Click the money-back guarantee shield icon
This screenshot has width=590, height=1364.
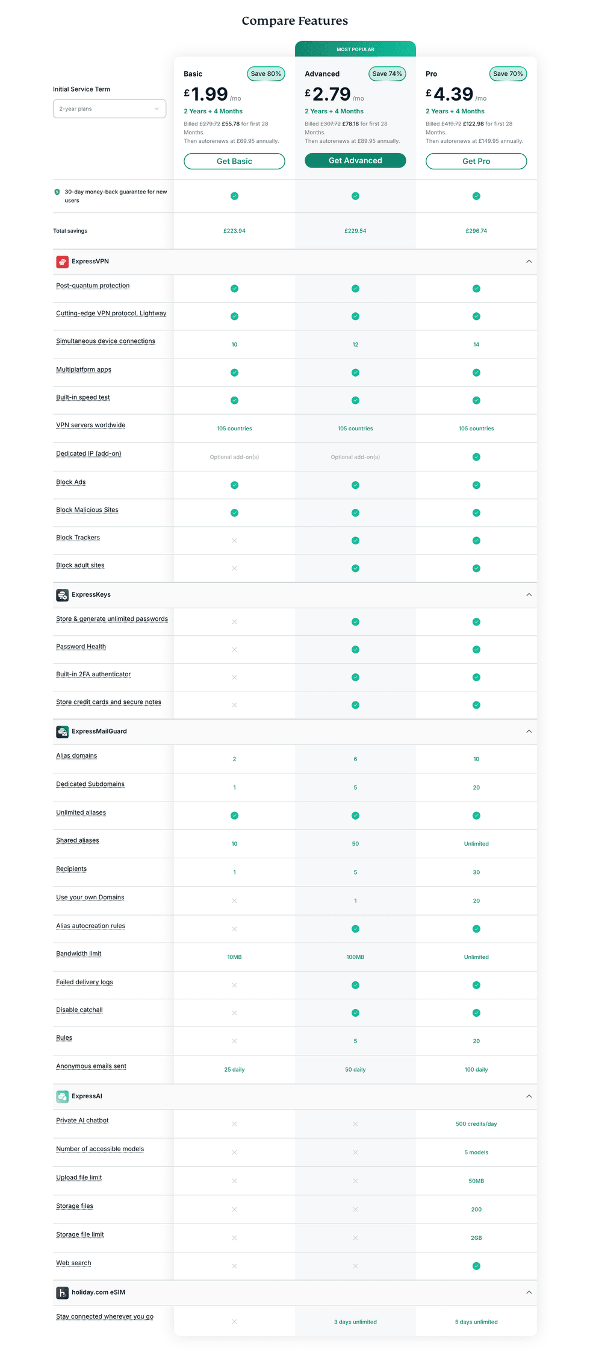click(x=57, y=192)
